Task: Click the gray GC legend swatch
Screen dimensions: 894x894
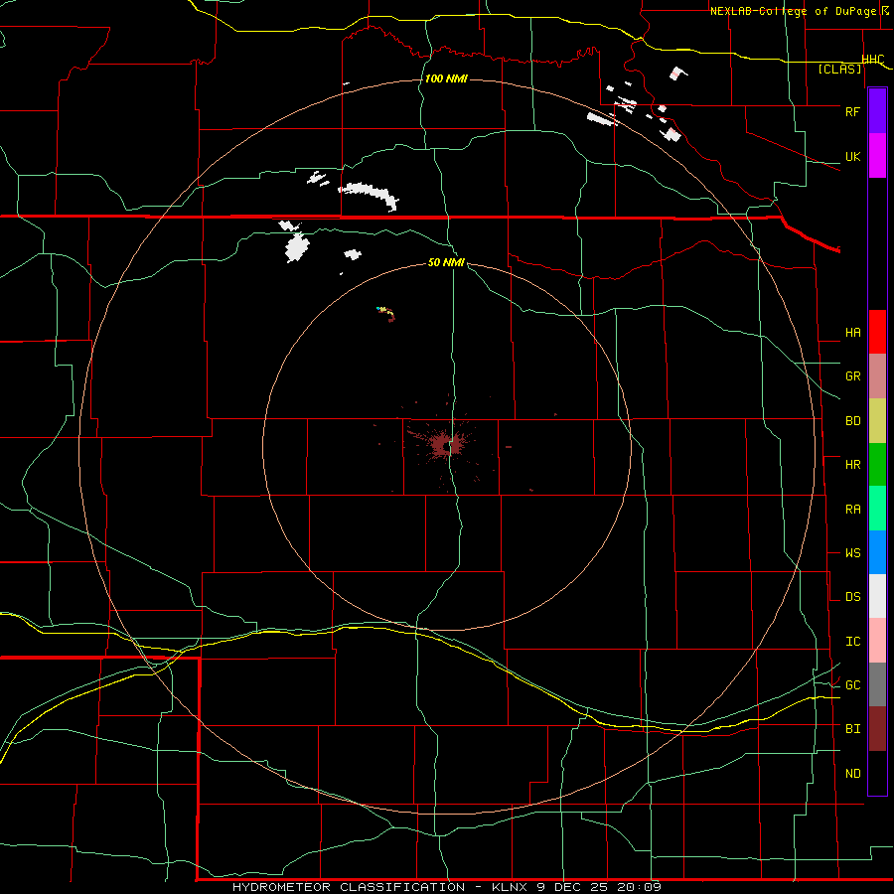Action: pyautogui.click(x=877, y=684)
